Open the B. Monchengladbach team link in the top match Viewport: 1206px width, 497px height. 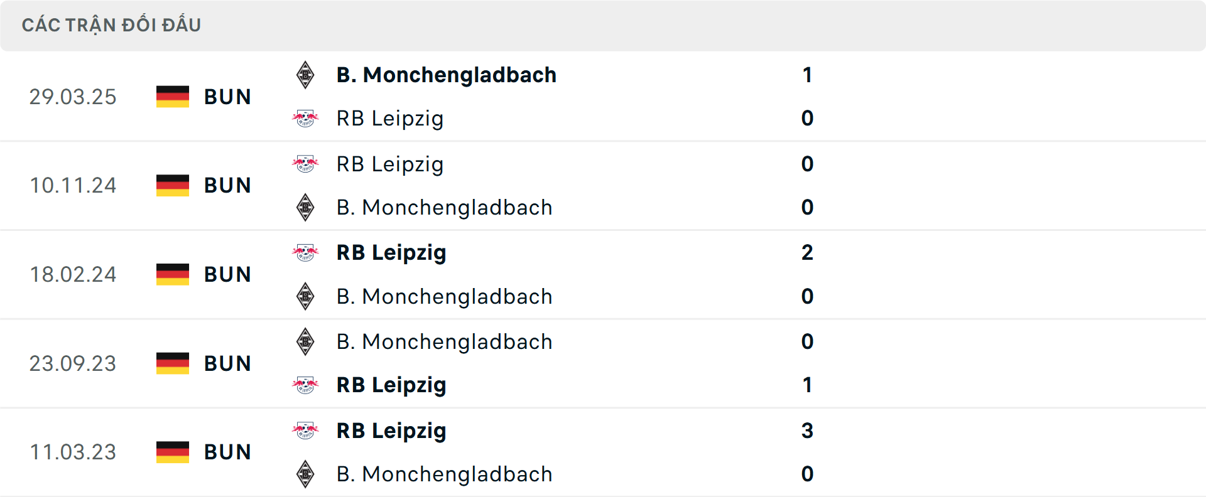tap(446, 75)
